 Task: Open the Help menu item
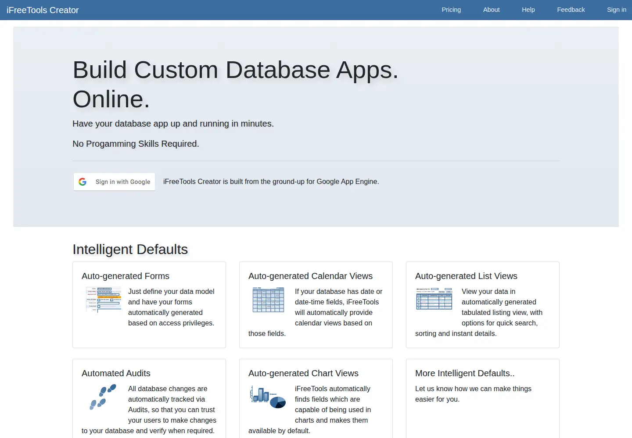(x=528, y=10)
